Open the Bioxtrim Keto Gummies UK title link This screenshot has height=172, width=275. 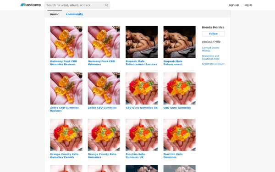pos(135,155)
